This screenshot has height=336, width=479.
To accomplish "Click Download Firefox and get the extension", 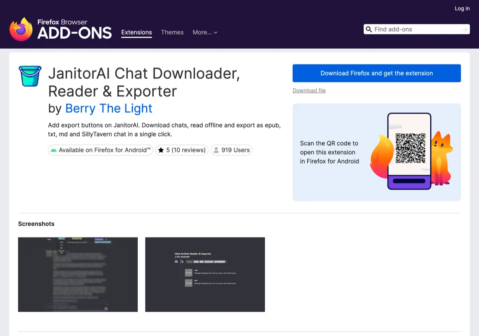I will coord(376,73).
